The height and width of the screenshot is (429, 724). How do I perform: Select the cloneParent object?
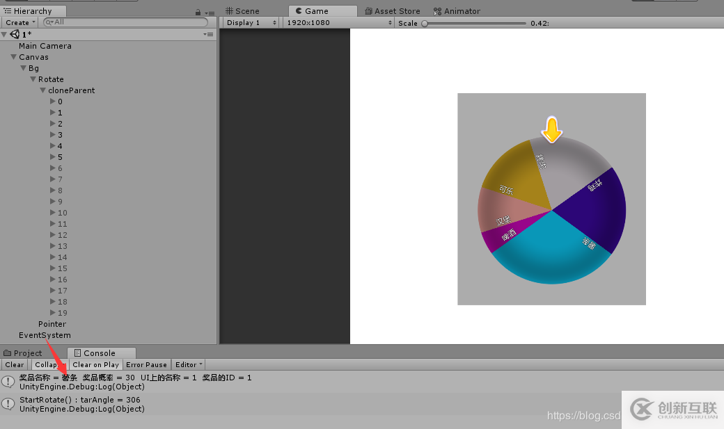click(x=71, y=90)
